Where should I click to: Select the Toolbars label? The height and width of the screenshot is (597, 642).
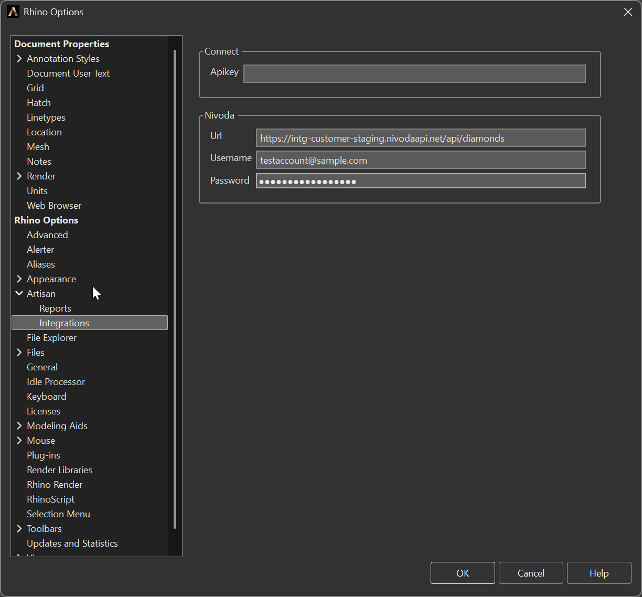pos(44,528)
